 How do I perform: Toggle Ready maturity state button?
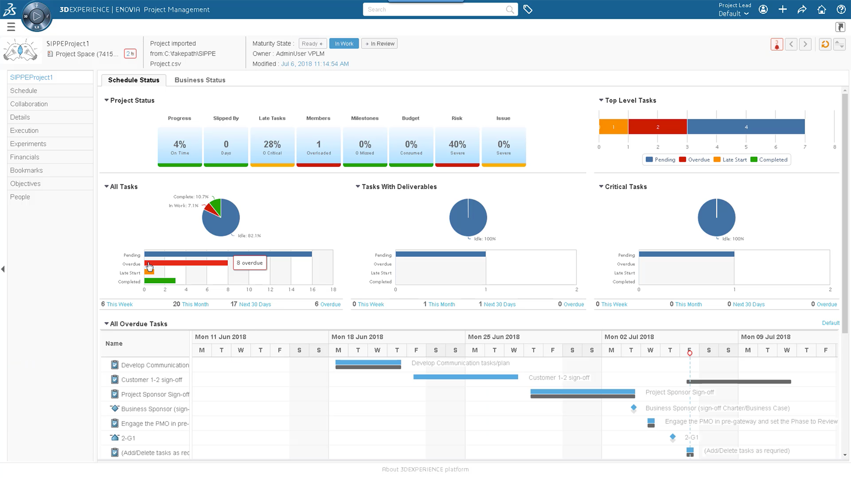[312, 43]
